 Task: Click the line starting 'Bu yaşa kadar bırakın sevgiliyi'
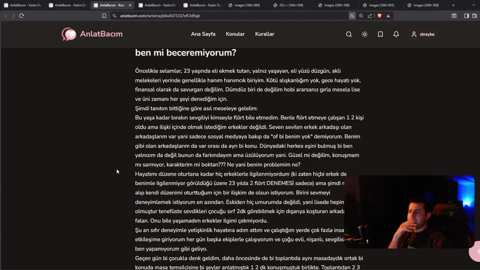click(x=249, y=118)
